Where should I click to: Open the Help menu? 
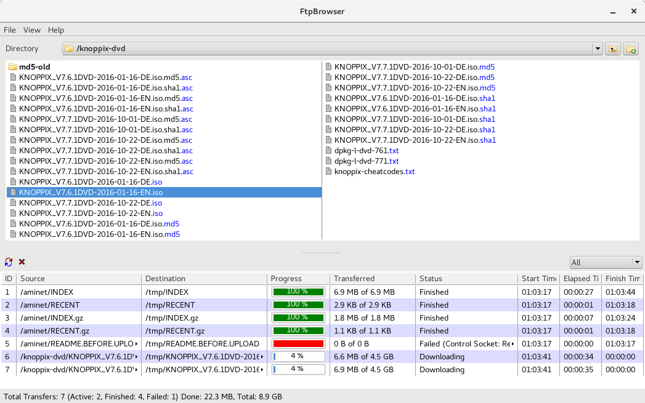coord(56,30)
